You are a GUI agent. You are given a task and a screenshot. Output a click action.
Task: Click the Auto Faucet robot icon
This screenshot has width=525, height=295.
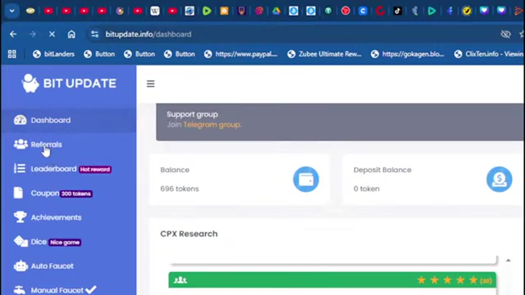coord(21,266)
